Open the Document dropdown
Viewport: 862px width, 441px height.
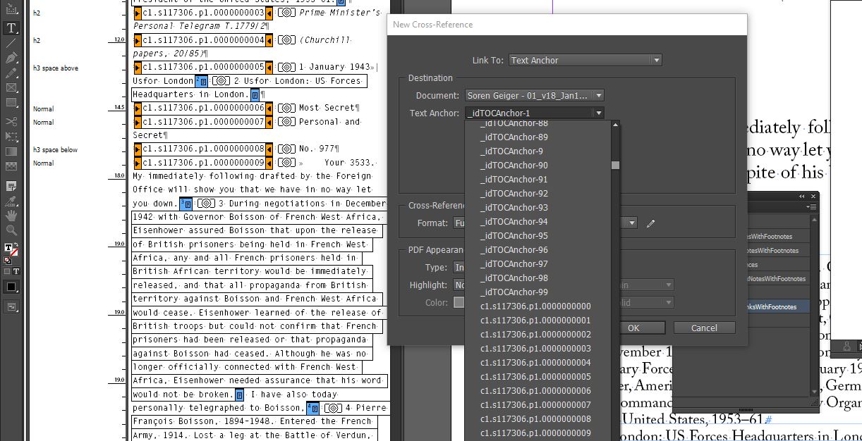click(x=534, y=95)
